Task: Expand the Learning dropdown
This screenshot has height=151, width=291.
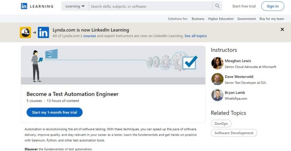Action: point(75,6)
